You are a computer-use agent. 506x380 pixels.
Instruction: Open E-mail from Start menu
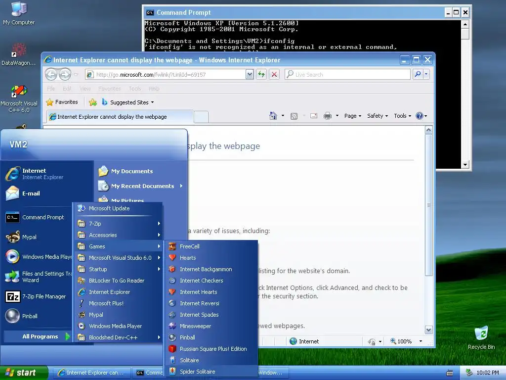click(47, 193)
